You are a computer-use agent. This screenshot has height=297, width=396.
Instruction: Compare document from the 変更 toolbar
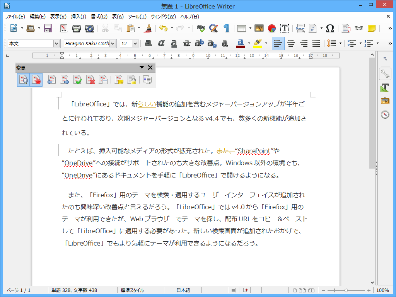click(147, 80)
